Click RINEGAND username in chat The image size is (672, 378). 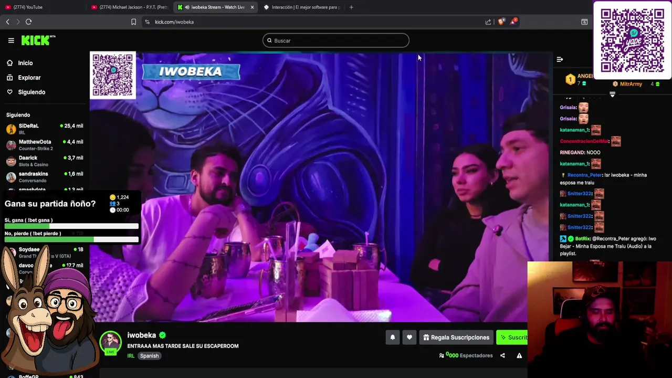click(x=572, y=152)
